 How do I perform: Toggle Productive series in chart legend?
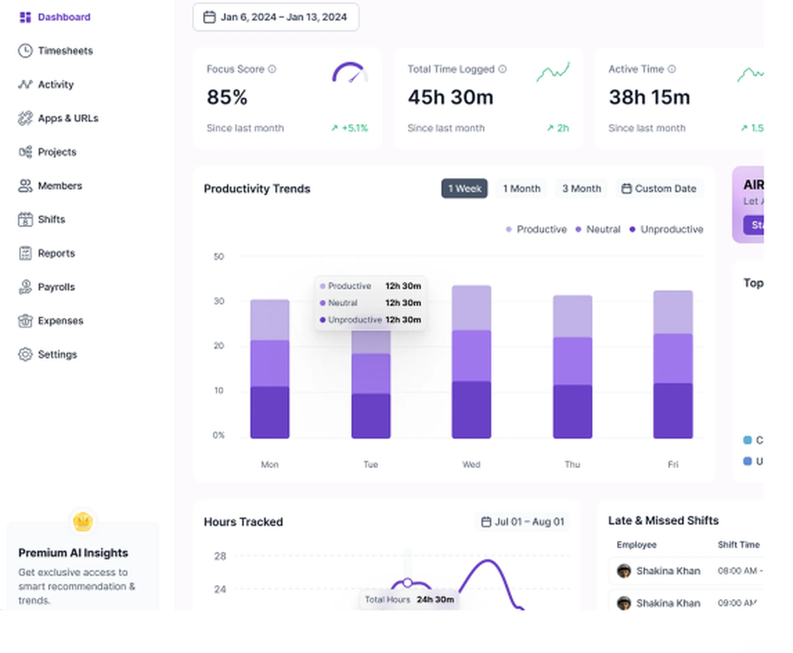[537, 229]
